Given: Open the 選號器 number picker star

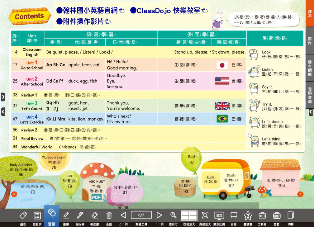Looking at the screenshot, I should click(248, 215).
